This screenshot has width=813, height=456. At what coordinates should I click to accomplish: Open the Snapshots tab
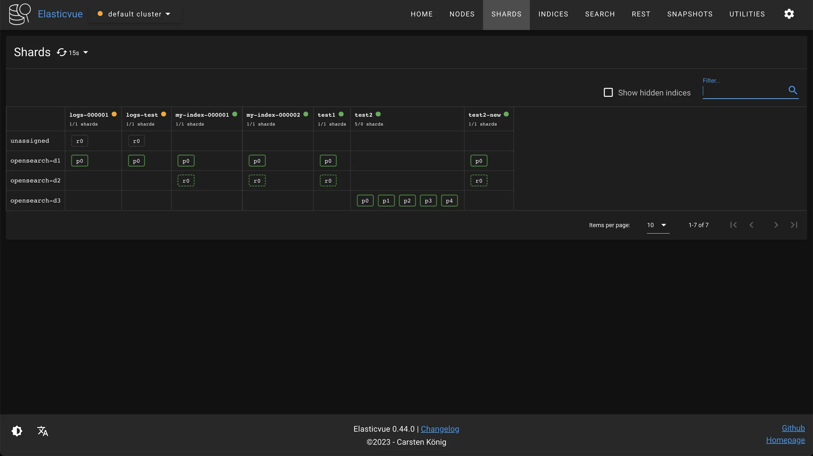tap(690, 14)
